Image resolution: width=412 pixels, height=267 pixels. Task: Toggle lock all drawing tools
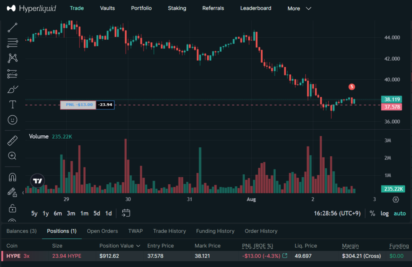[12, 208]
